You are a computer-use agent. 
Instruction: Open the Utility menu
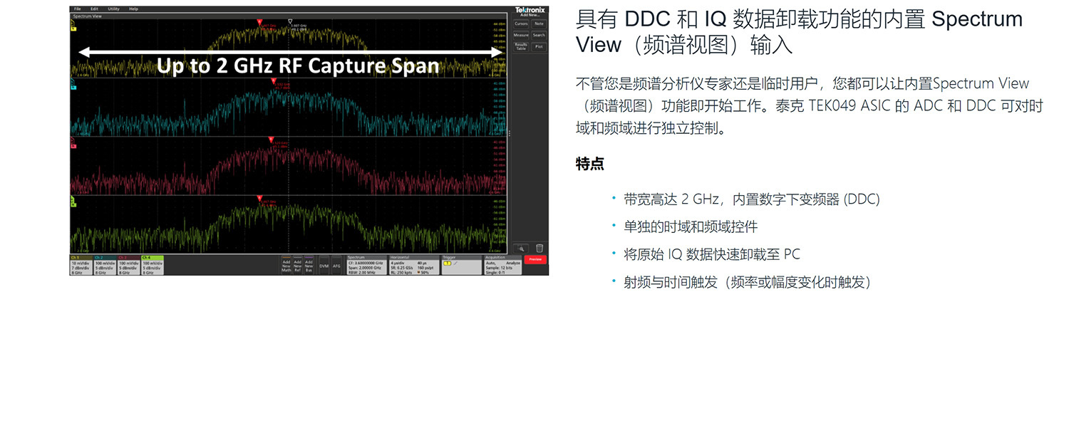point(113,9)
